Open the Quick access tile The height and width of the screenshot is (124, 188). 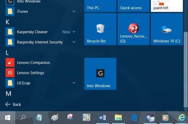click(133, 6)
